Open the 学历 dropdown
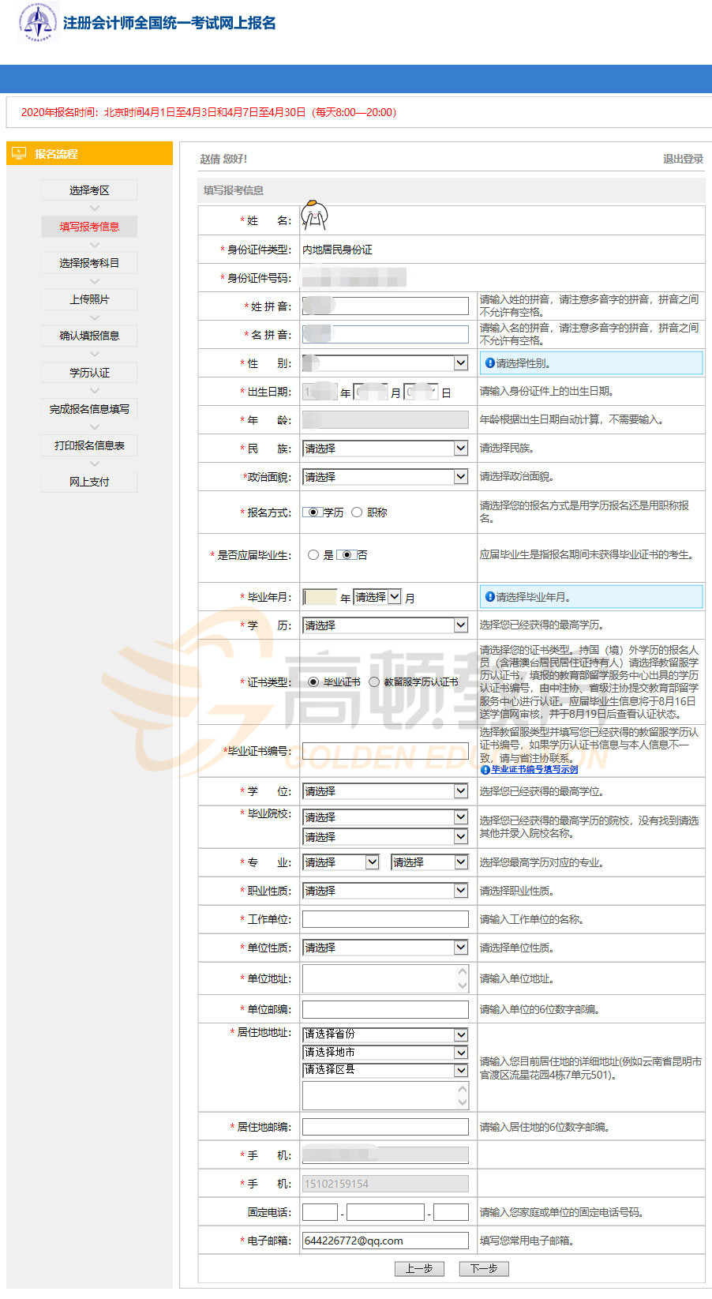712x1299 pixels. pyautogui.click(x=385, y=625)
